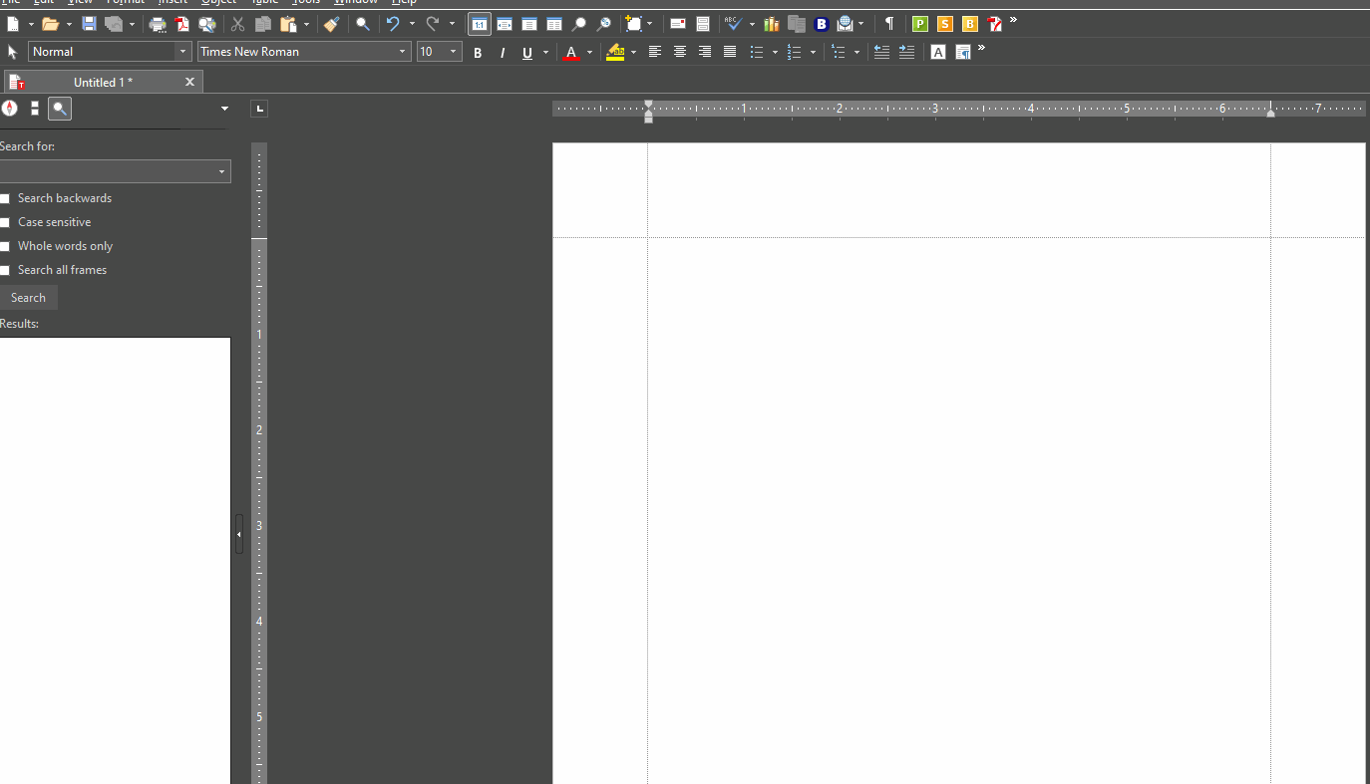The width and height of the screenshot is (1370, 784).
Task: Click the Print icon in toolbar
Action: (158, 24)
